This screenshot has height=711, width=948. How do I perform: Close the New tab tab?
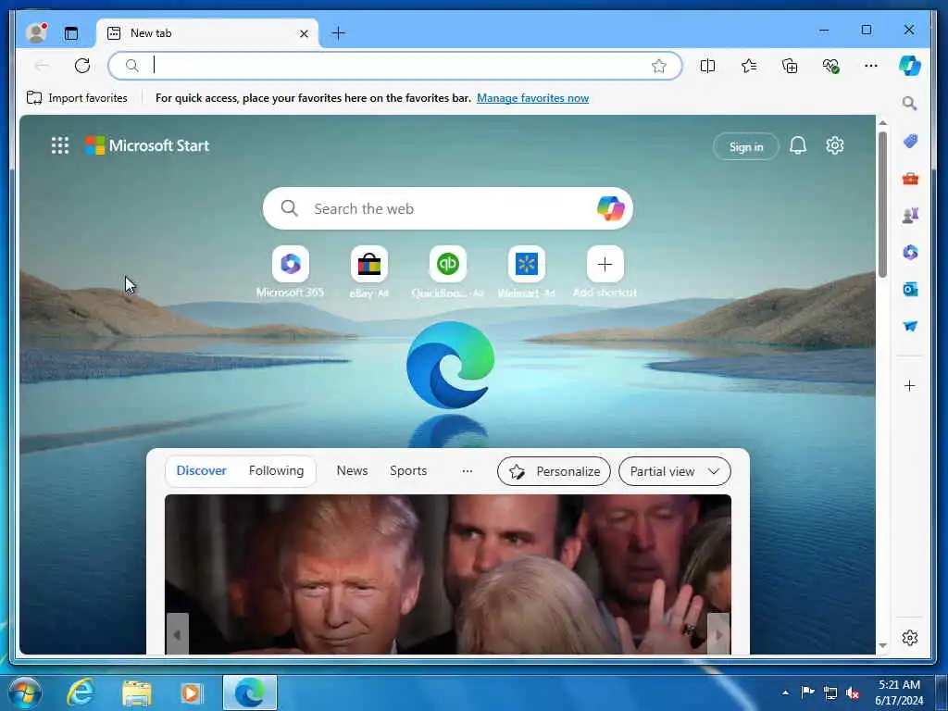[x=304, y=34]
